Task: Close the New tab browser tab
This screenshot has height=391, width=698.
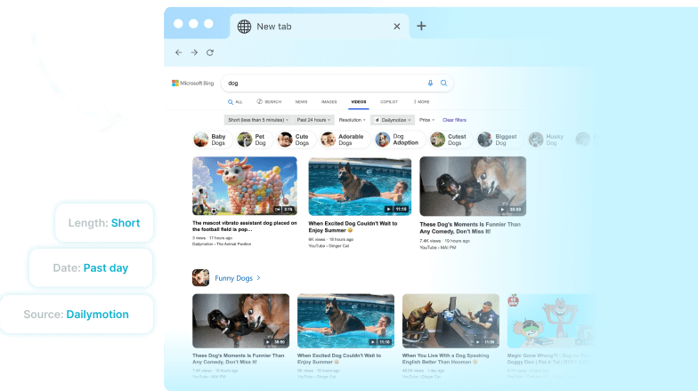Action: click(x=397, y=27)
